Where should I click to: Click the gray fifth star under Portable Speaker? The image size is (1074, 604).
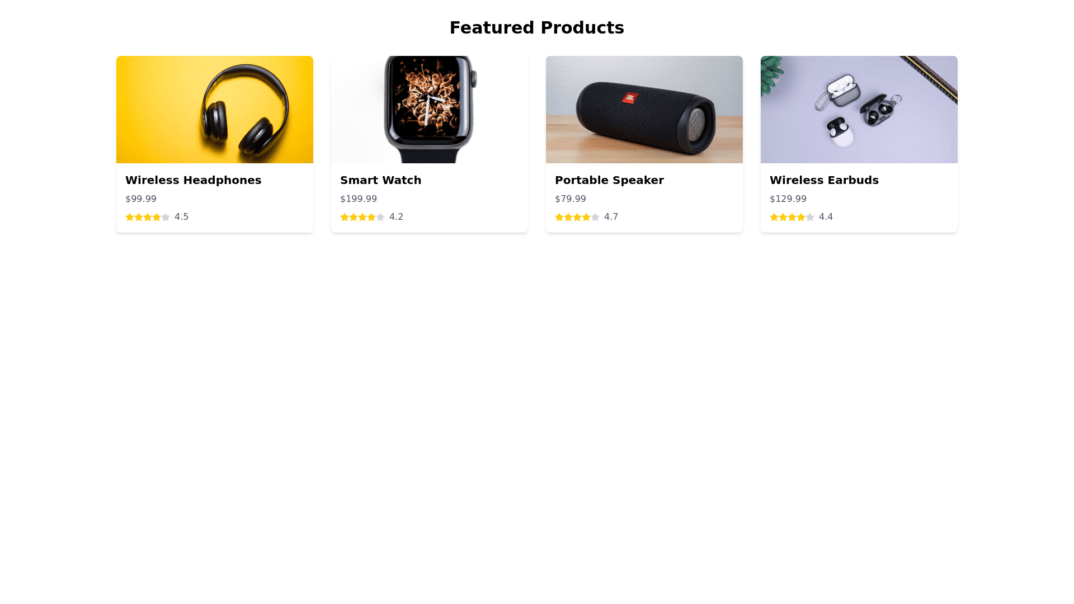[x=595, y=217]
